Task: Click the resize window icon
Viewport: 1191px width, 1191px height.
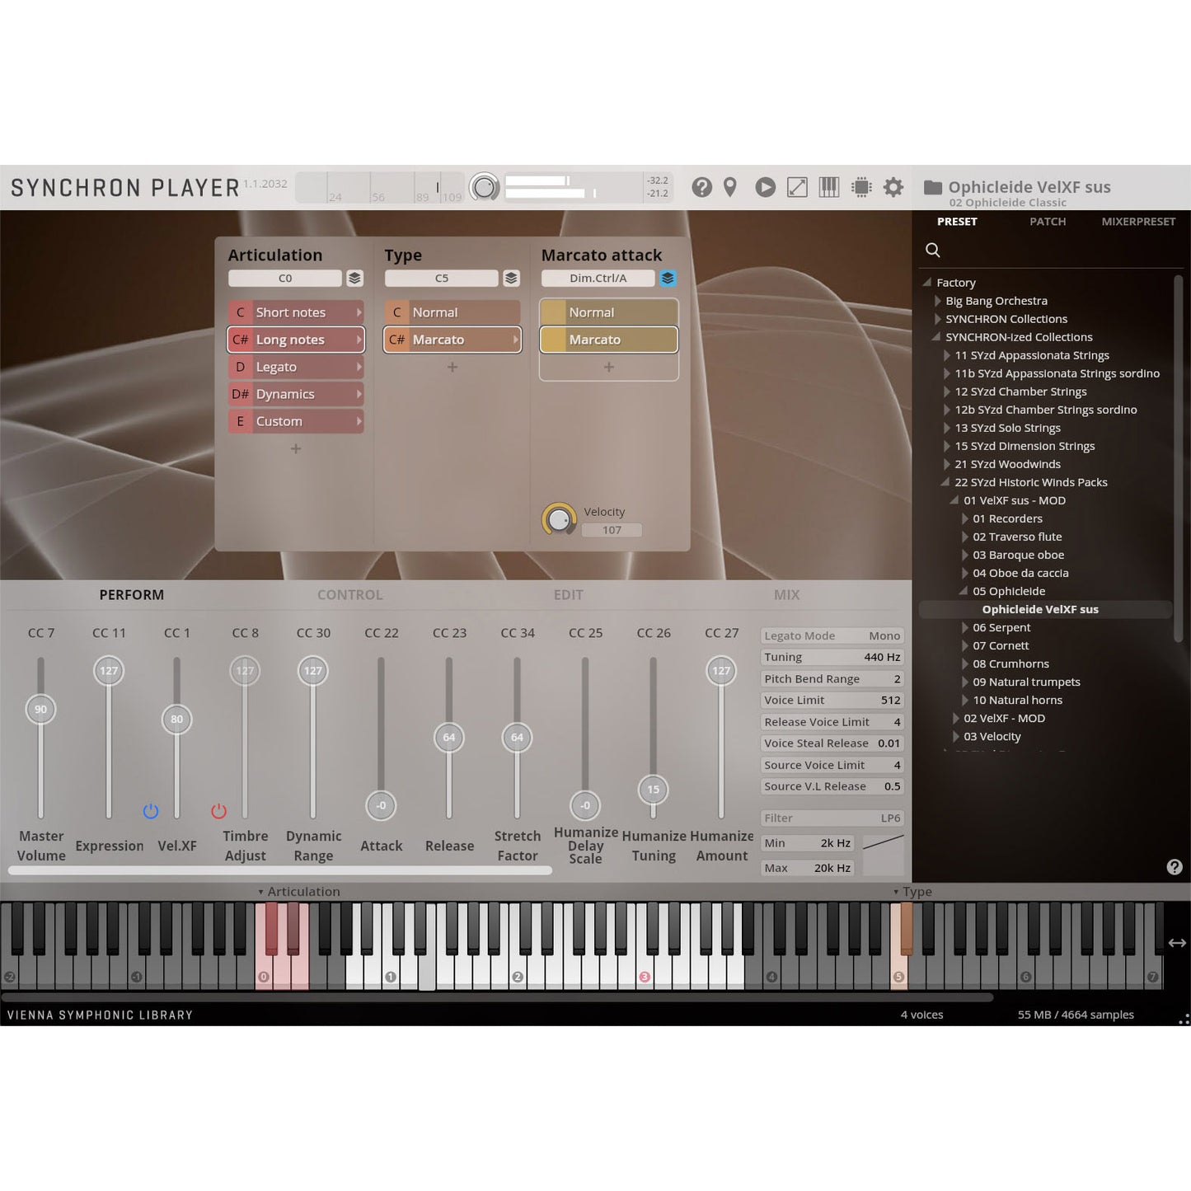Action: 796,187
